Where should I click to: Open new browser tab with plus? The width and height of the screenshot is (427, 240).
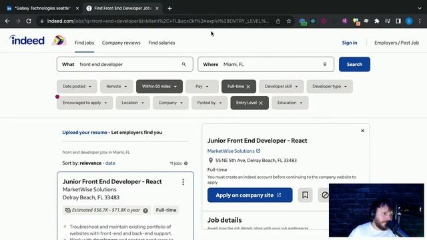169,9
